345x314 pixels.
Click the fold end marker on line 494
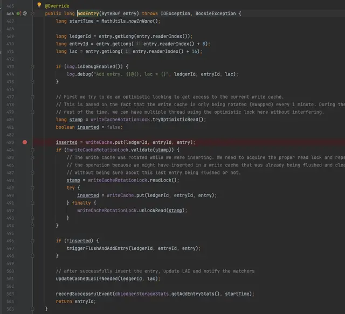pos(32,226)
